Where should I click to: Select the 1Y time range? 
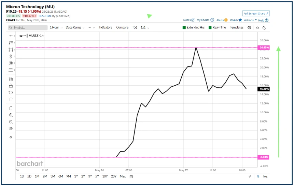76,176
